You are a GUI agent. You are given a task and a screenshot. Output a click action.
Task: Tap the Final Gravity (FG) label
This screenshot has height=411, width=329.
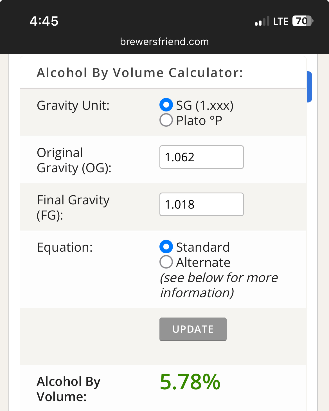point(73,207)
